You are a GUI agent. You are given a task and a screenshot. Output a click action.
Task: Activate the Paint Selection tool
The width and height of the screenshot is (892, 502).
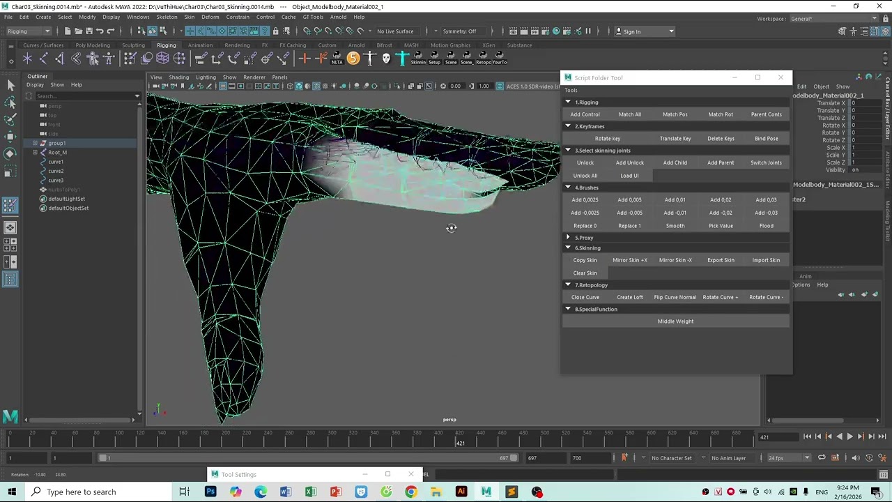coord(10,119)
